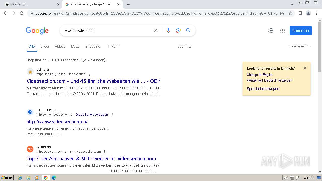The width and height of the screenshot is (322, 181).
Task: Click Weiter auf Deutsch anzeigen link
Action: point(270,80)
